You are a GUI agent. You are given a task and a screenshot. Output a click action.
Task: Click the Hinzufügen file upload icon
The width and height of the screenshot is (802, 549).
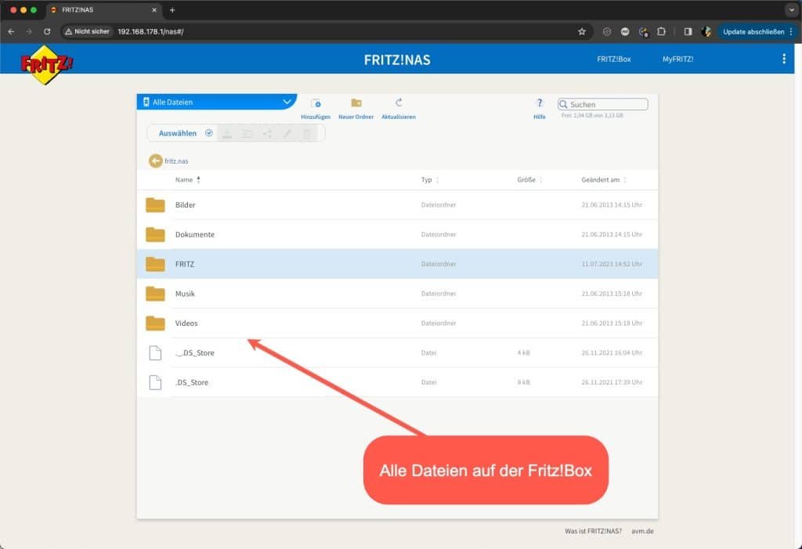pos(316,103)
